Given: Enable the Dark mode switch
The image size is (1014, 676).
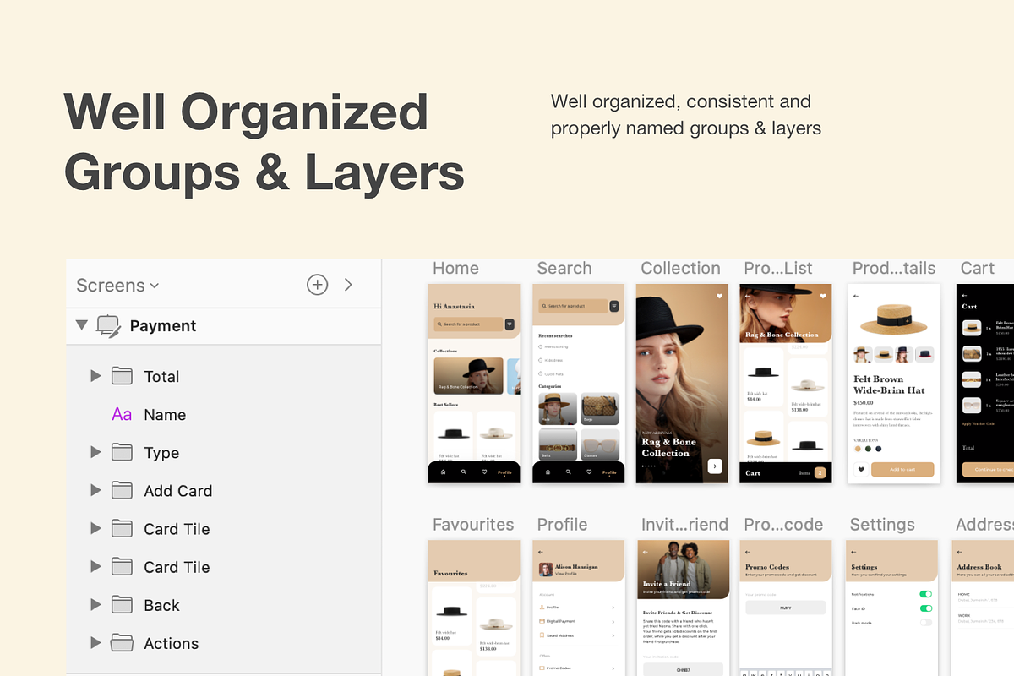Looking at the screenshot, I should pos(925,623).
